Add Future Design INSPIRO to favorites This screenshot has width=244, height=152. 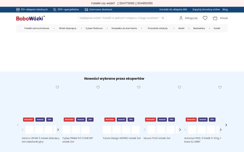coord(139,87)
